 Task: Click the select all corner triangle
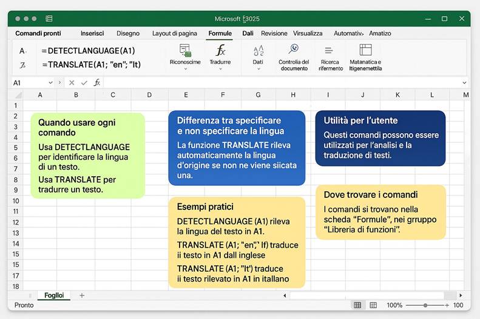[18, 95]
